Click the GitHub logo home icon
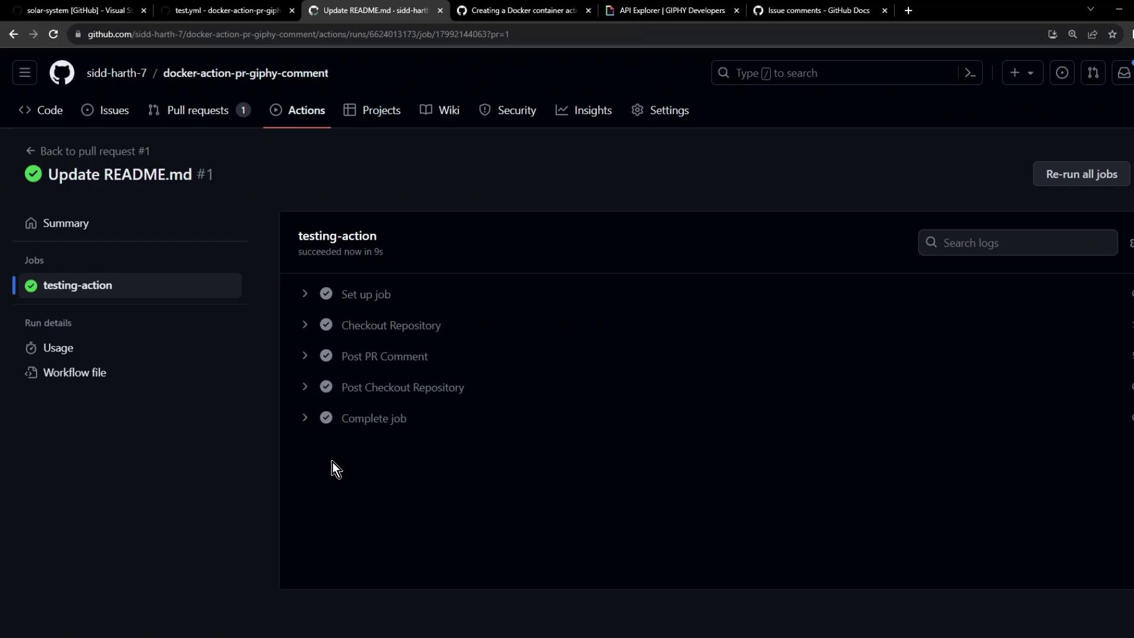The width and height of the screenshot is (1134, 638). (61, 73)
